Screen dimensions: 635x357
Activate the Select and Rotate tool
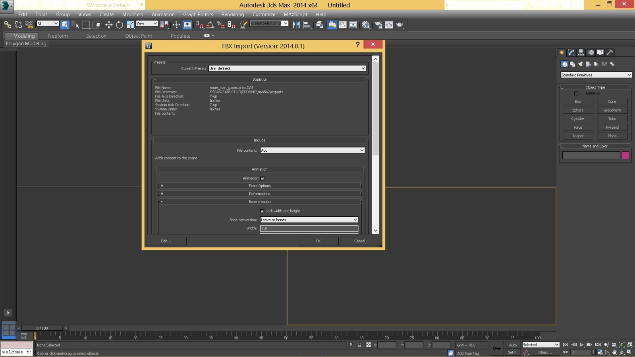click(x=120, y=25)
